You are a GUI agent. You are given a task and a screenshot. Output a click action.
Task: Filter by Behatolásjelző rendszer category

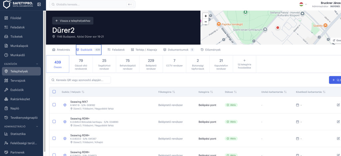128,64
